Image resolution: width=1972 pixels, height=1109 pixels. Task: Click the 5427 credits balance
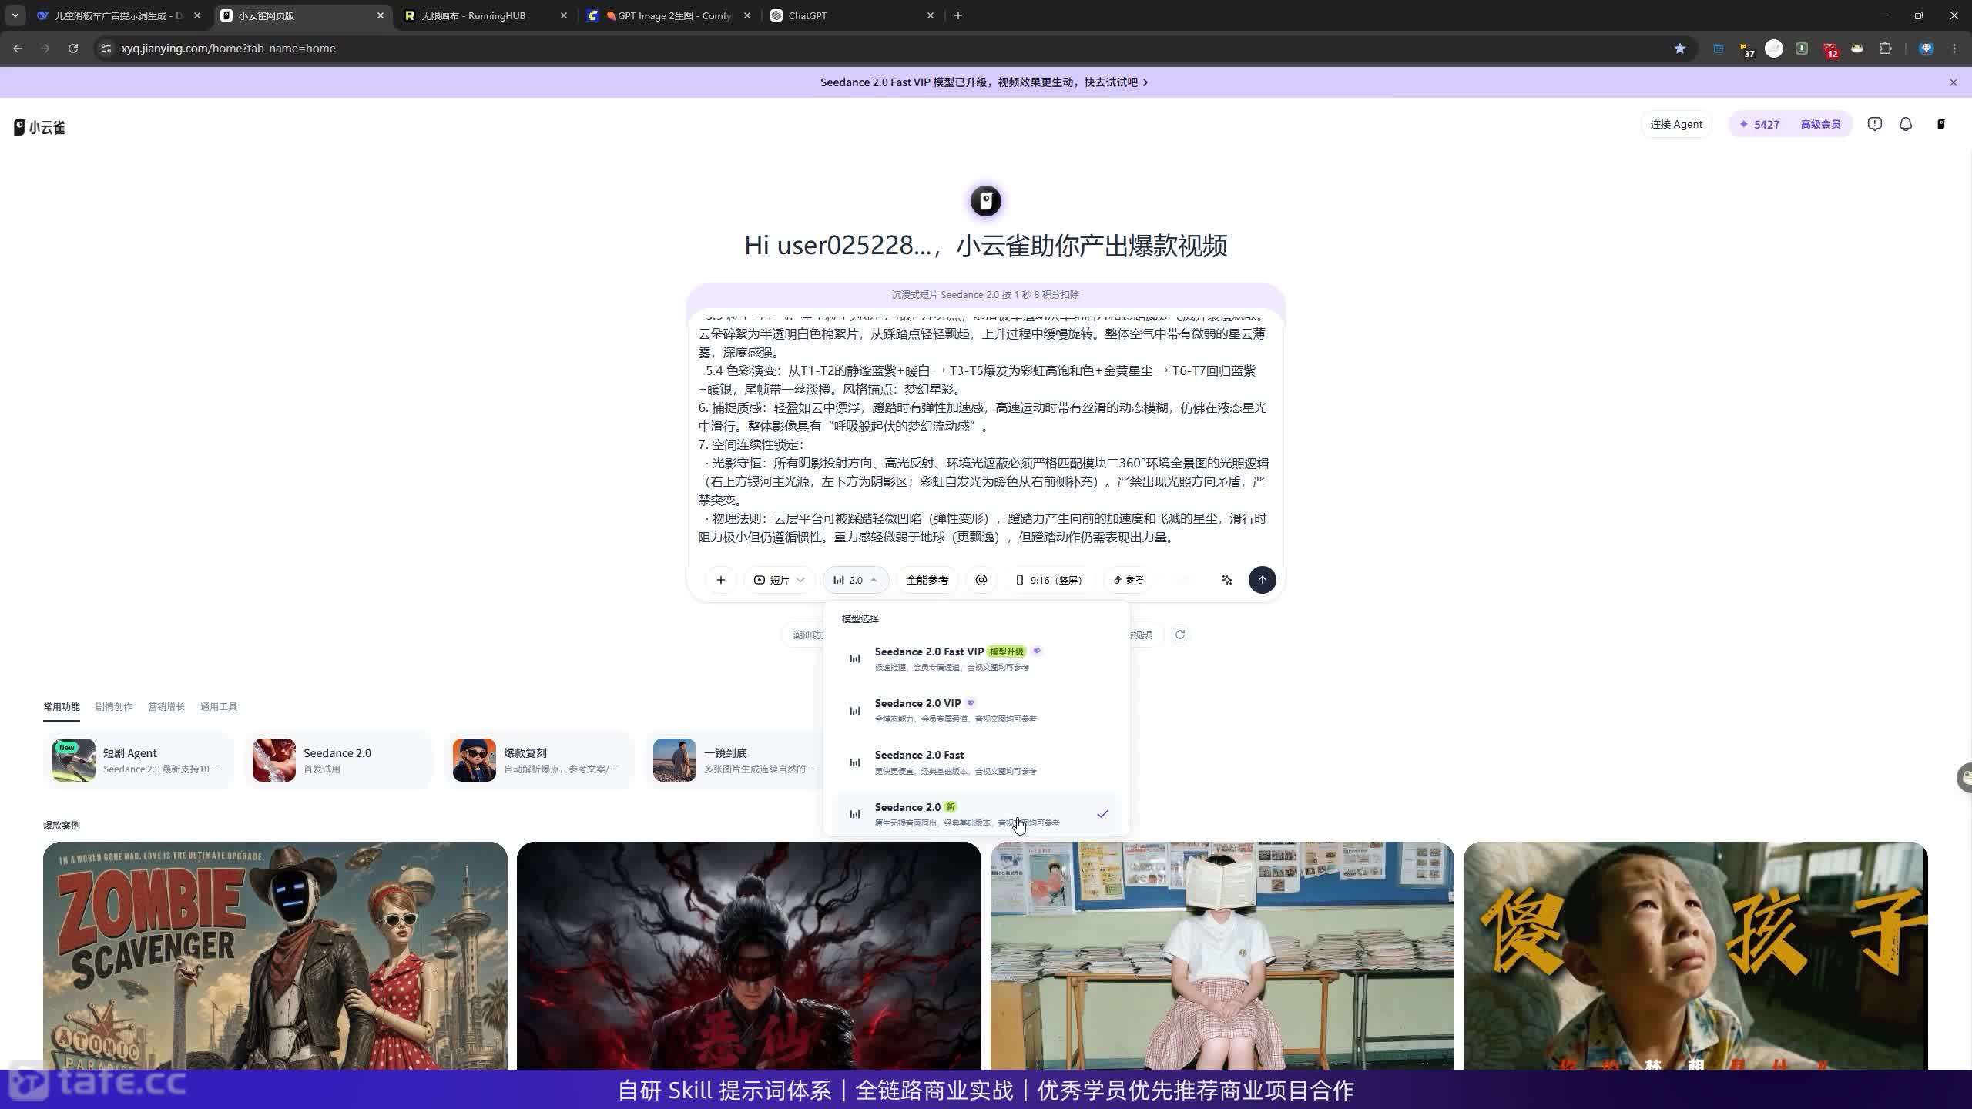tap(1759, 124)
